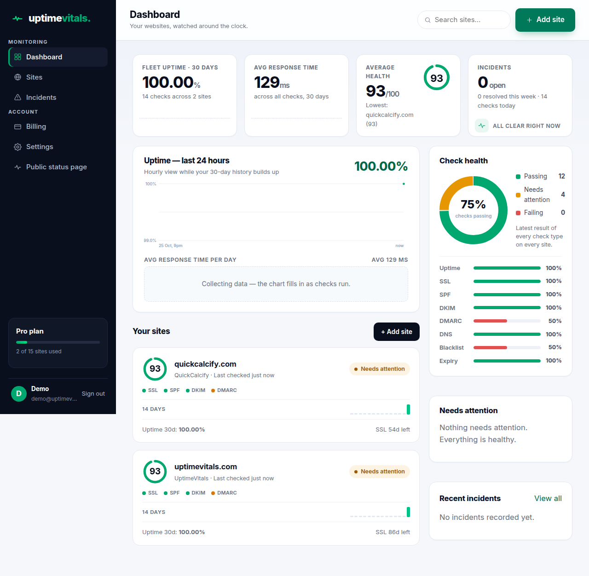The width and height of the screenshot is (589, 576).
Task: Click the '0 open' incidents value
Action: 491,82
